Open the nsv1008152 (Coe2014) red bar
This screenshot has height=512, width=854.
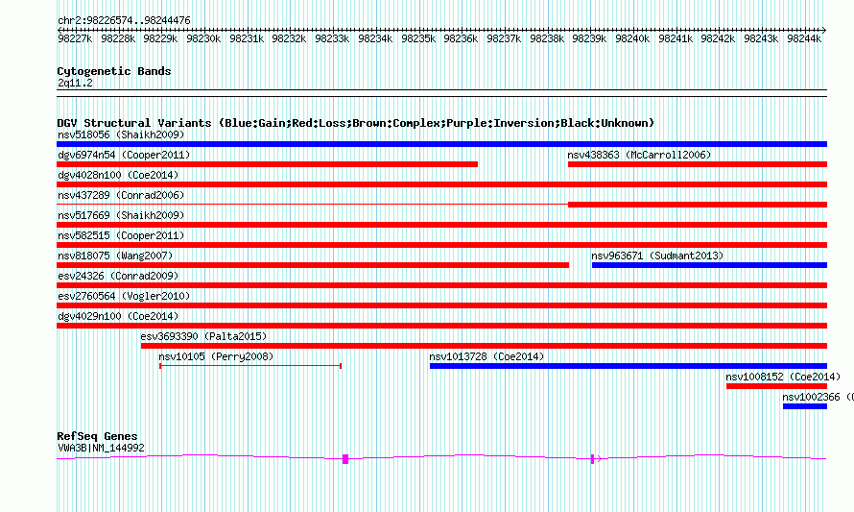[x=776, y=386]
